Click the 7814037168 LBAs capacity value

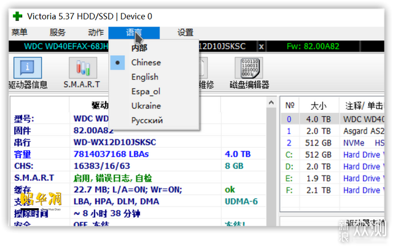pos(111,154)
